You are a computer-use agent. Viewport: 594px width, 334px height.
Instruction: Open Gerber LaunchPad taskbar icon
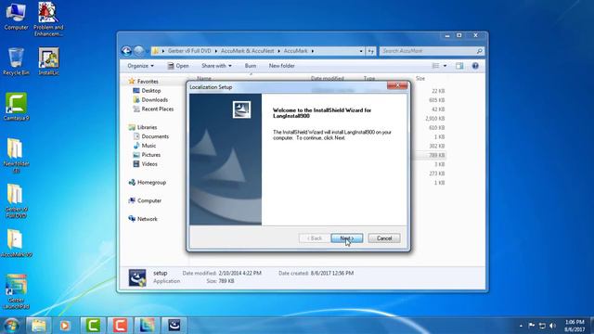point(147,326)
